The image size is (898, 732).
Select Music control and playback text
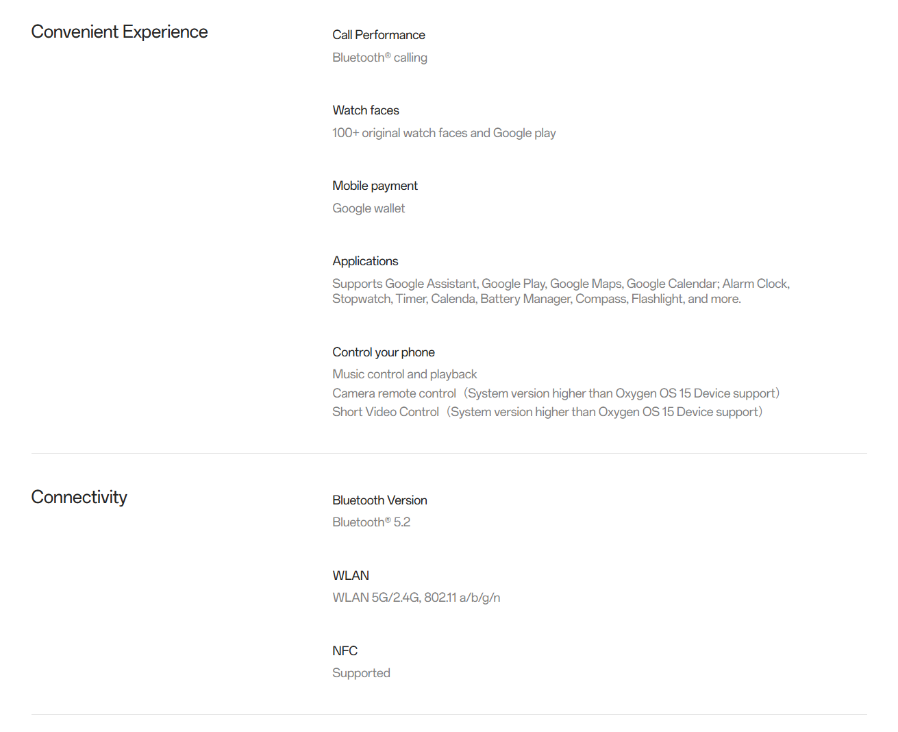click(404, 374)
